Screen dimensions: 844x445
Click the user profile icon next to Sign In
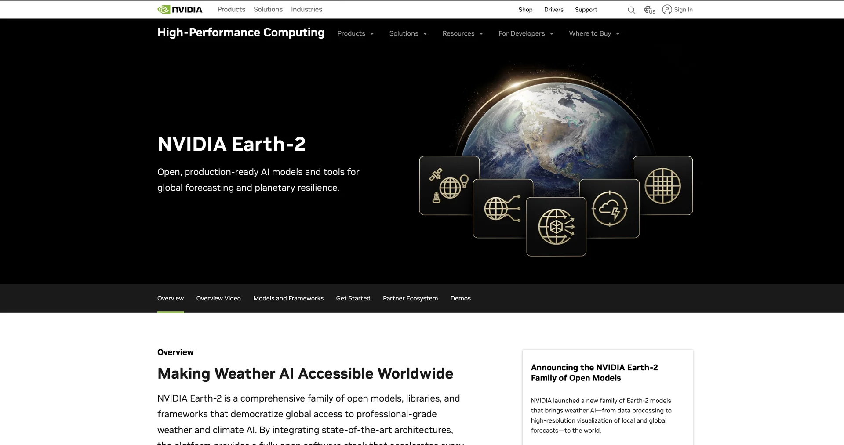click(667, 10)
